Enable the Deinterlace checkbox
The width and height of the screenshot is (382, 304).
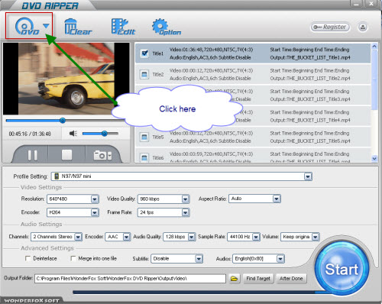(x=28, y=258)
